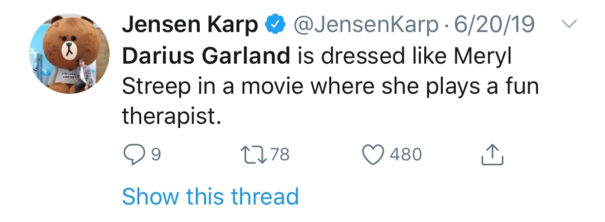605x222 pixels.
Task: Click the retweet count of 78
Action: (x=280, y=155)
